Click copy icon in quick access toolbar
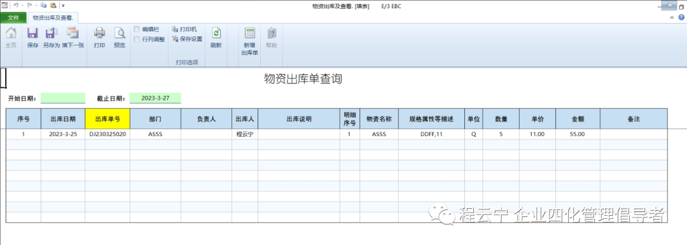The image size is (687, 245). (43, 6)
